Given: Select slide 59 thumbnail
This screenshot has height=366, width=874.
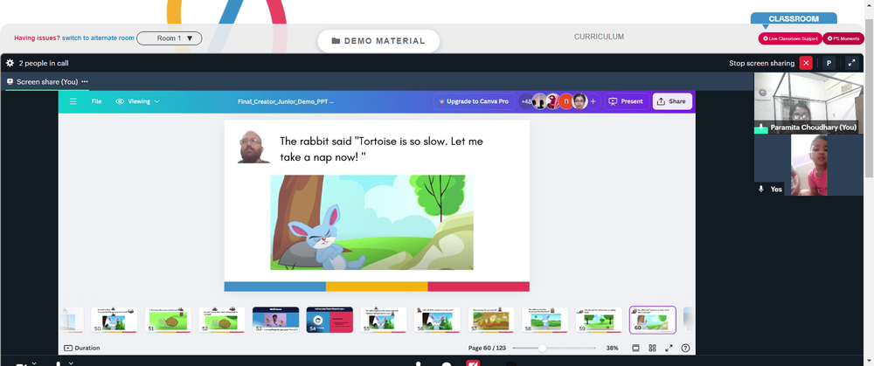Looking at the screenshot, I should (x=599, y=320).
